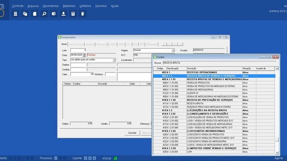The height and width of the screenshot is (161, 287).
Task: Select row (-) IPI
Action: pos(214,152)
